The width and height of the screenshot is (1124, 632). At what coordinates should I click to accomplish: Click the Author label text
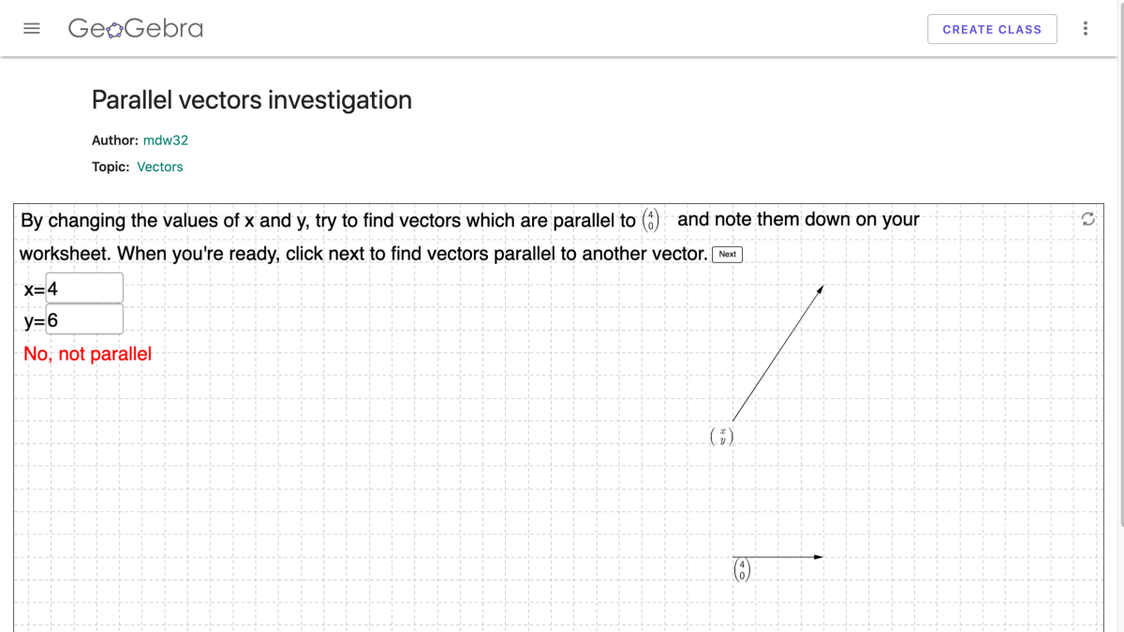click(114, 140)
